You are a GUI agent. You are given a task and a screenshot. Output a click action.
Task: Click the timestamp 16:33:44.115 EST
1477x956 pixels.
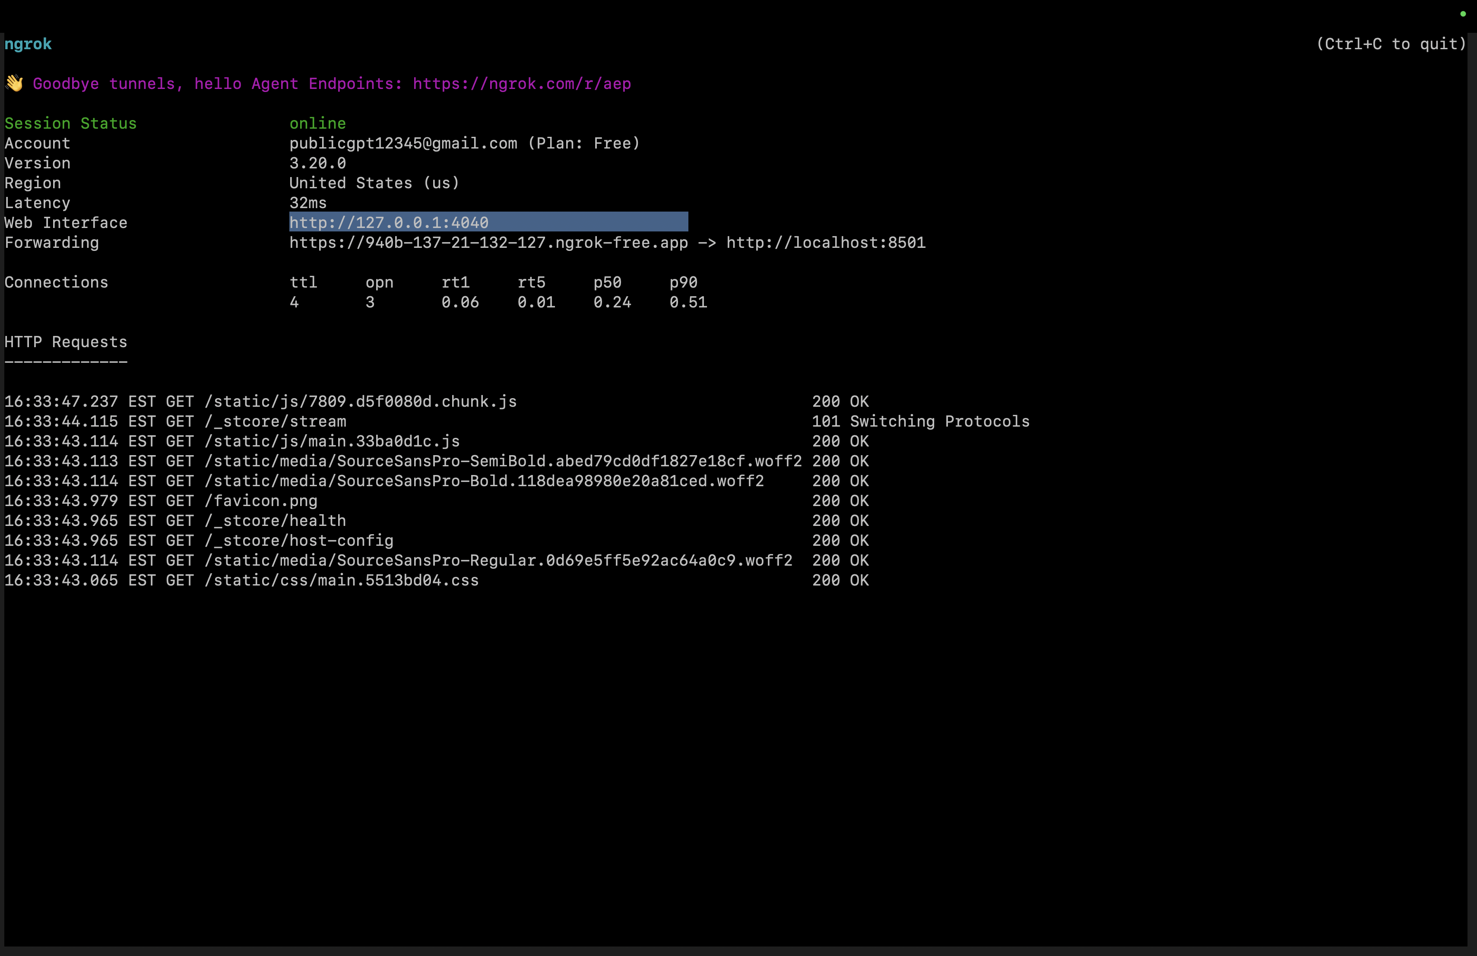(x=80, y=421)
